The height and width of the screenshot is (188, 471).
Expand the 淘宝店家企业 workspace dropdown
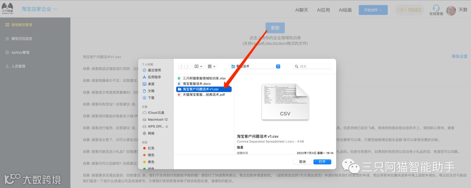pos(39,9)
